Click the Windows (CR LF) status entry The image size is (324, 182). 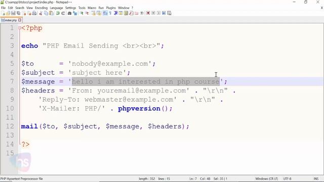pyautogui.click(x=267, y=178)
